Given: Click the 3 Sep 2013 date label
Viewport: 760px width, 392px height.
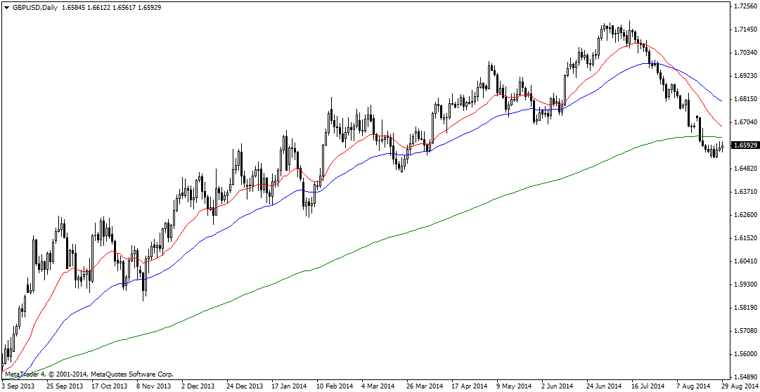Looking at the screenshot, I should click(18, 386).
